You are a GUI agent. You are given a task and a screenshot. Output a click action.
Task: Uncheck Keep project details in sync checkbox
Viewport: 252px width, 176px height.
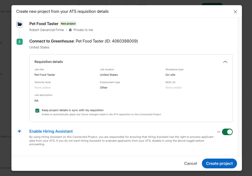pyautogui.click(x=37, y=111)
